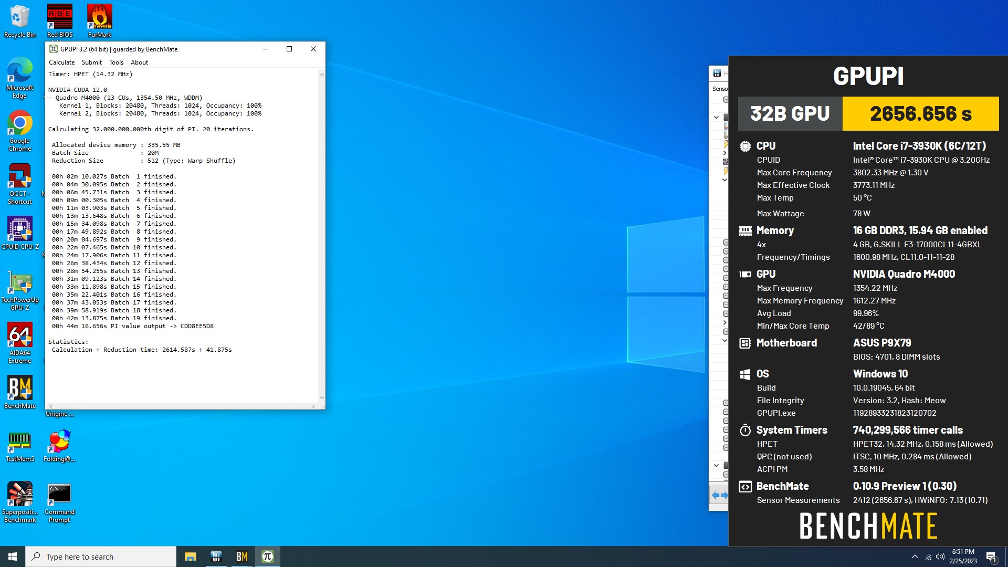Start the OCCT shortcut on the desktop
The height and width of the screenshot is (567, 1008).
(20, 184)
